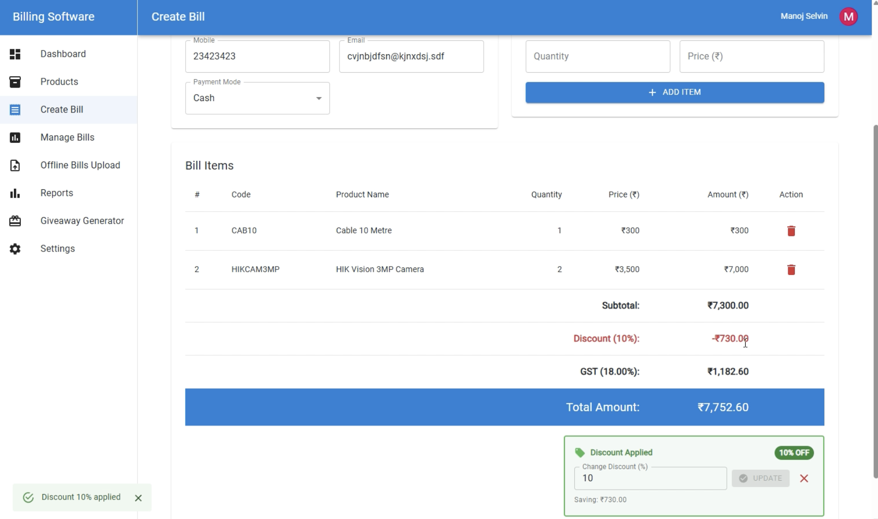Focus the Quantity input field
The height and width of the screenshot is (519, 878).
click(x=597, y=56)
